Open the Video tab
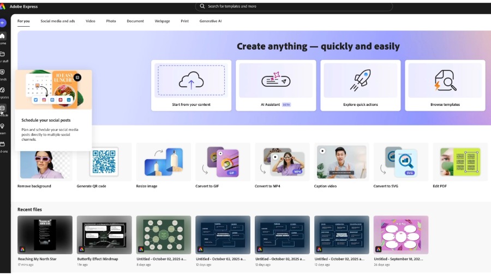This screenshot has height=276, width=491. pyautogui.click(x=90, y=21)
